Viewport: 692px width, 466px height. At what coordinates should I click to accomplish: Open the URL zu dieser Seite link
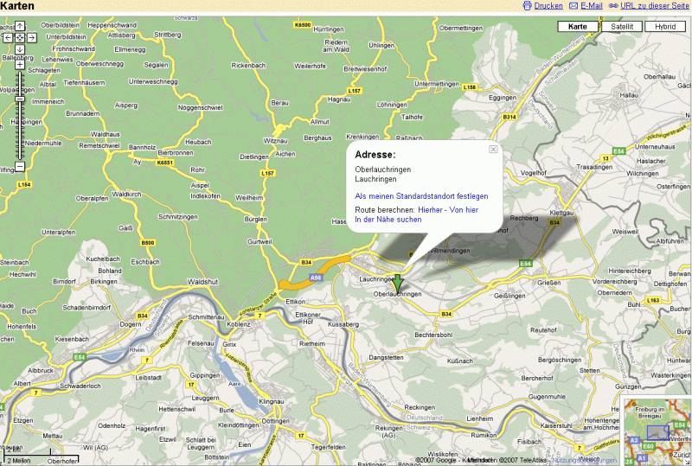click(x=655, y=6)
